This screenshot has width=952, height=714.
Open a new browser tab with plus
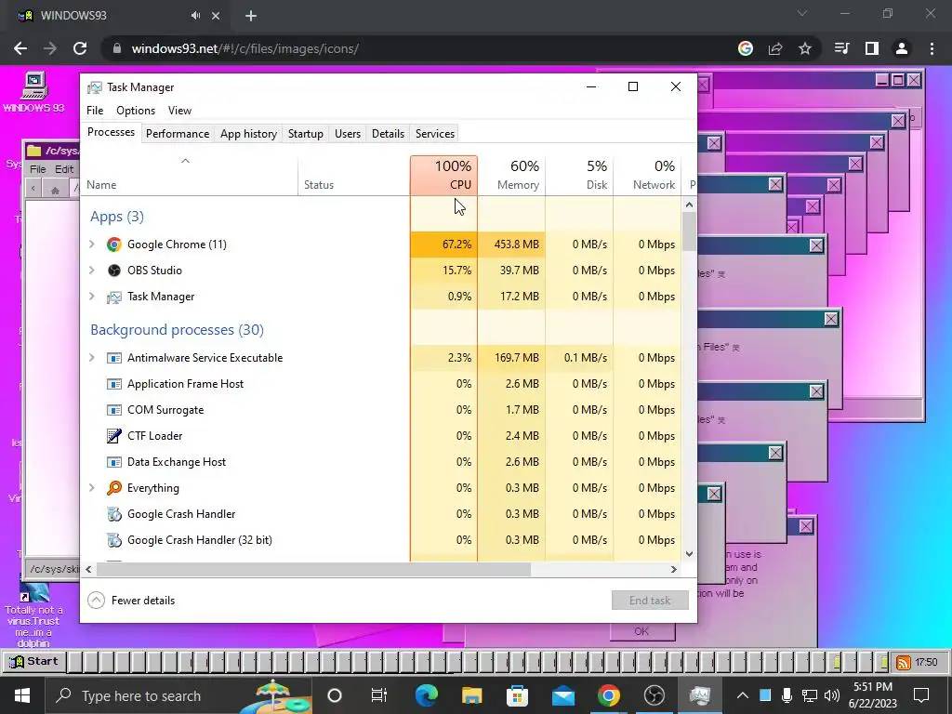click(251, 17)
